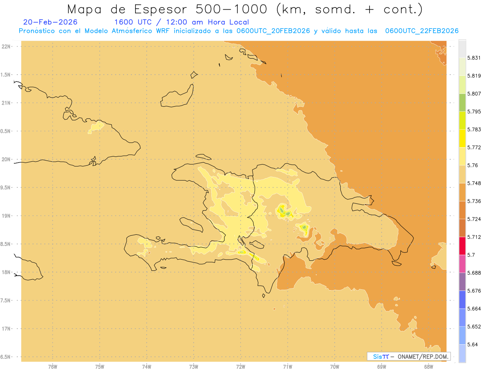Click the date label "20-Feb-2026"

51,22
